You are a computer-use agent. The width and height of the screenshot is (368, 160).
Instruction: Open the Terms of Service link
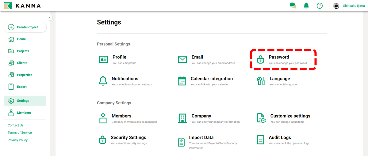(x=20, y=133)
